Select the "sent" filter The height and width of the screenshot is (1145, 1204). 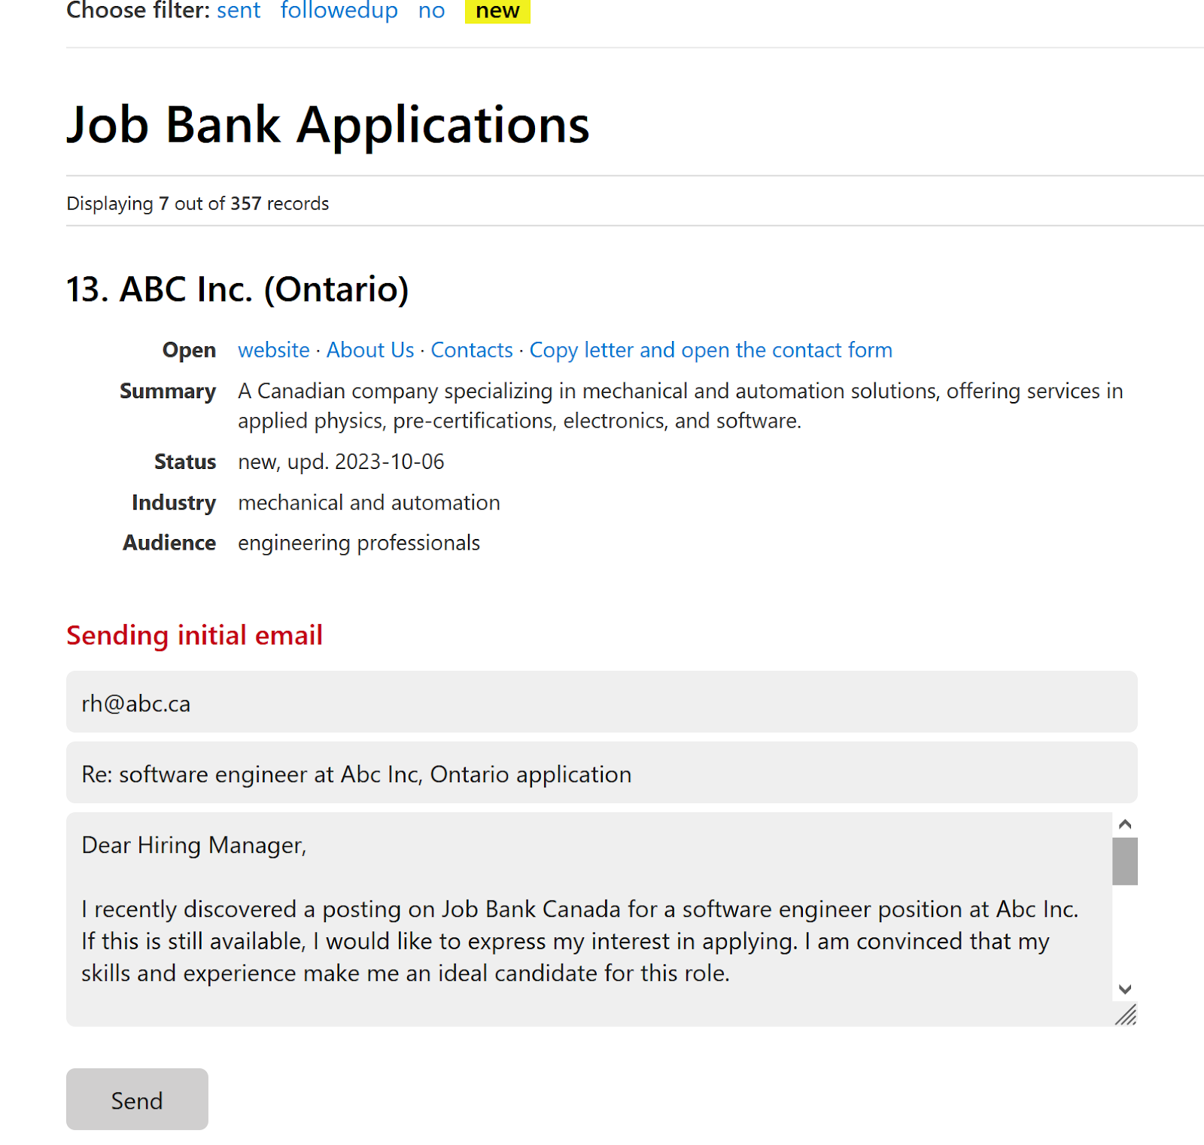pyautogui.click(x=239, y=11)
